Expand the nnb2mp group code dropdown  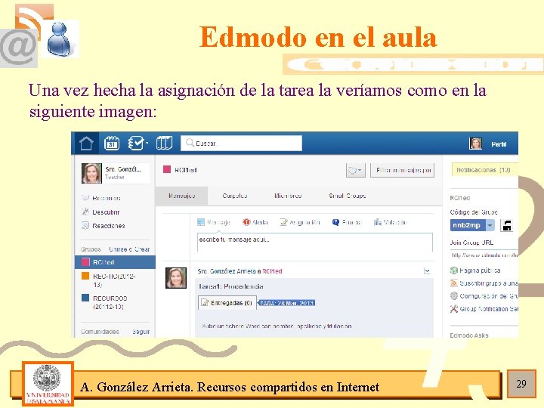(x=490, y=225)
